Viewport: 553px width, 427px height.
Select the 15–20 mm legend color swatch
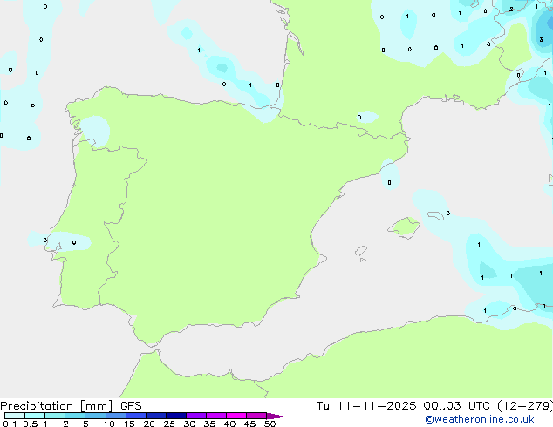click(x=136, y=416)
